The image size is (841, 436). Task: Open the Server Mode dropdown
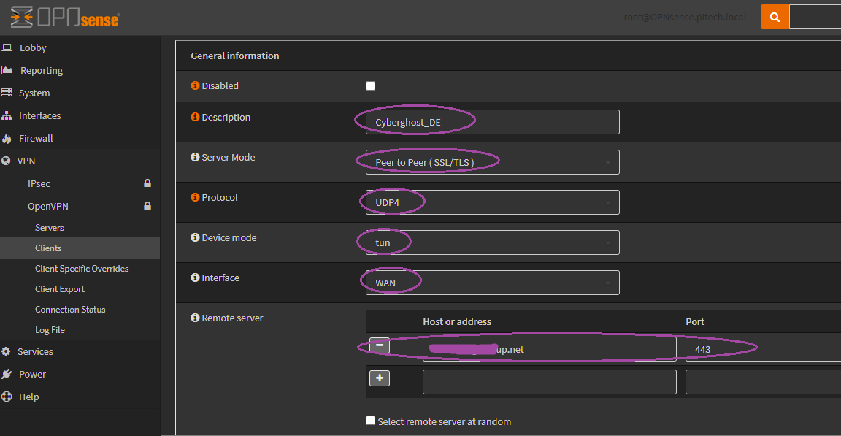[x=492, y=162]
